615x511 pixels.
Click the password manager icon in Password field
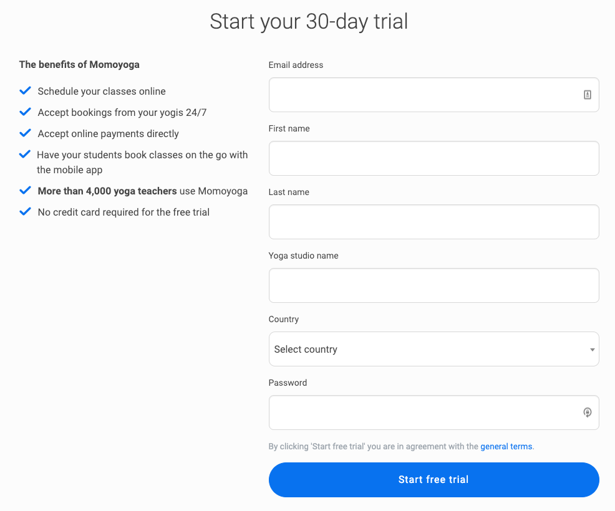point(587,413)
